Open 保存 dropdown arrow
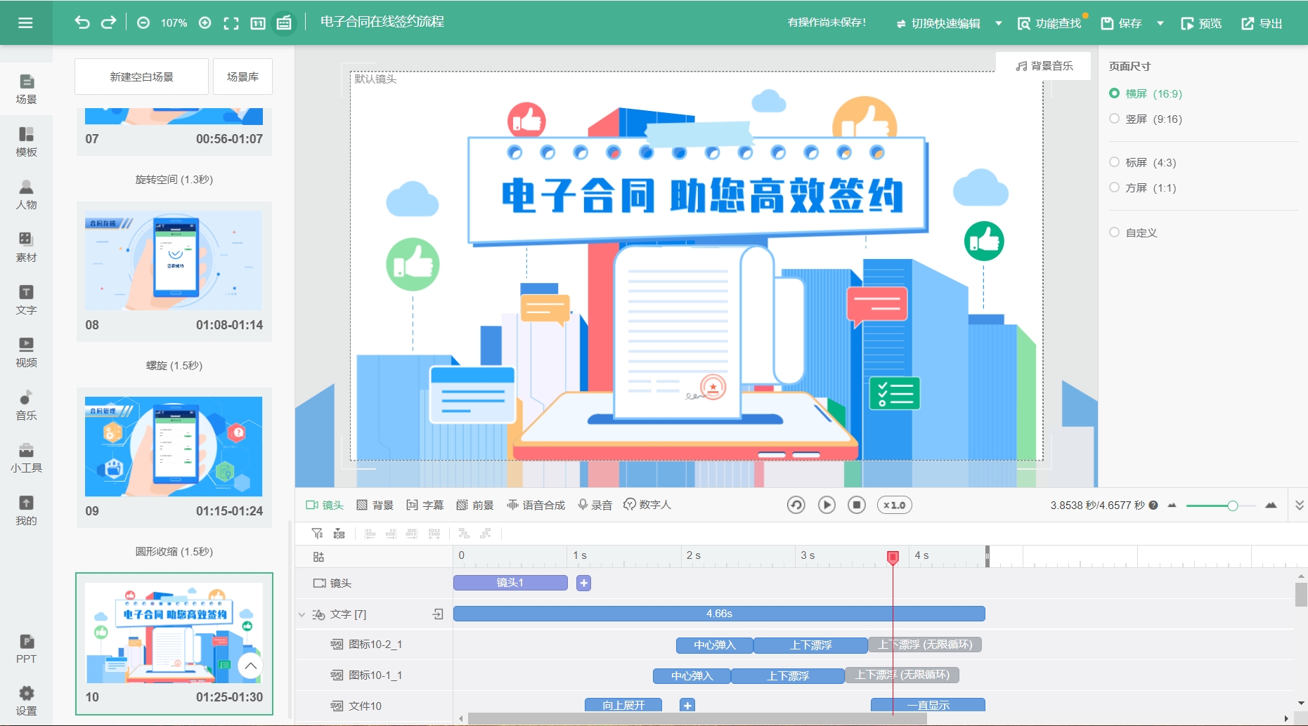Viewport: 1308px width, 726px height. coord(1160,23)
